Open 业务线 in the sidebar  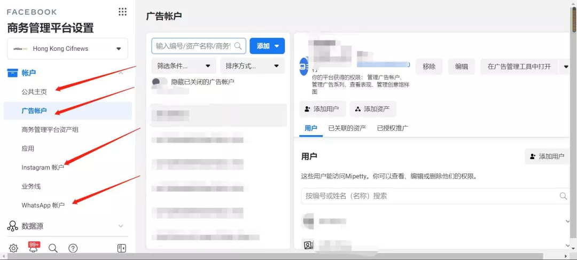(32, 186)
